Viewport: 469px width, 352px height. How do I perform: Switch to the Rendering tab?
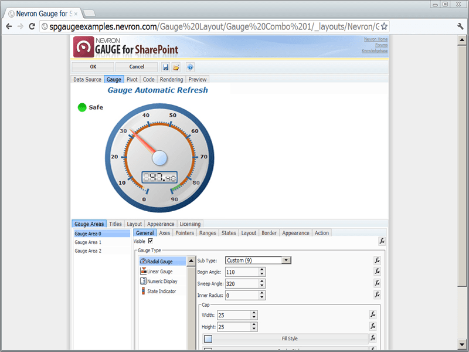[x=171, y=79]
